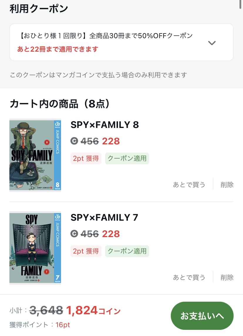Click the coin icon beside volume 7 price
Screen dimensions: 243x336
pos(74,234)
